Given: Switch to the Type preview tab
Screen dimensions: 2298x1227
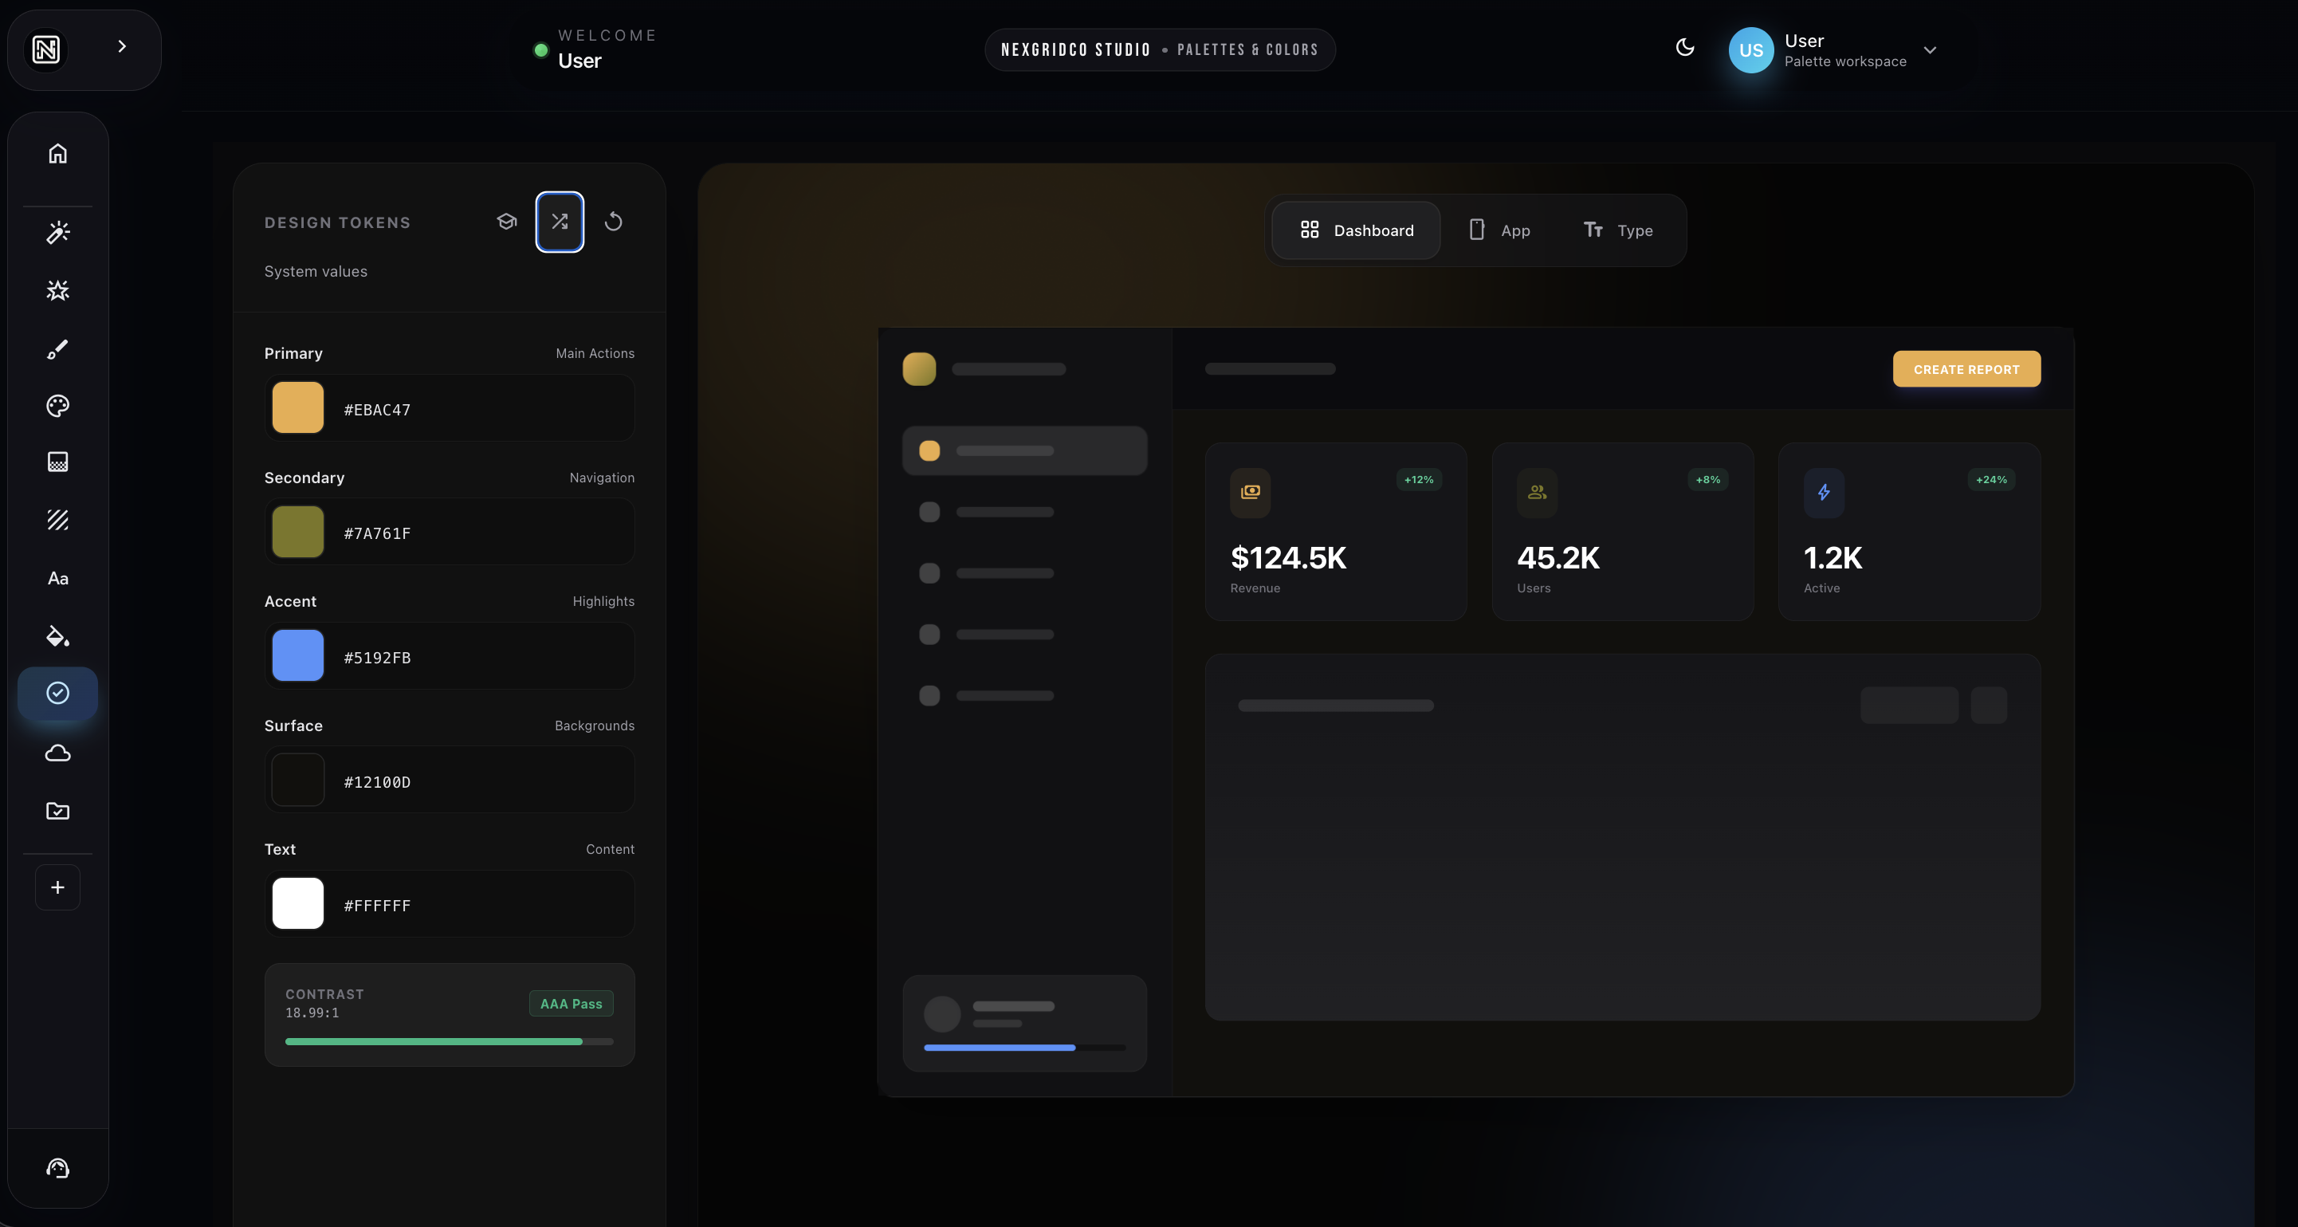Looking at the screenshot, I should pyautogui.click(x=1617, y=230).
